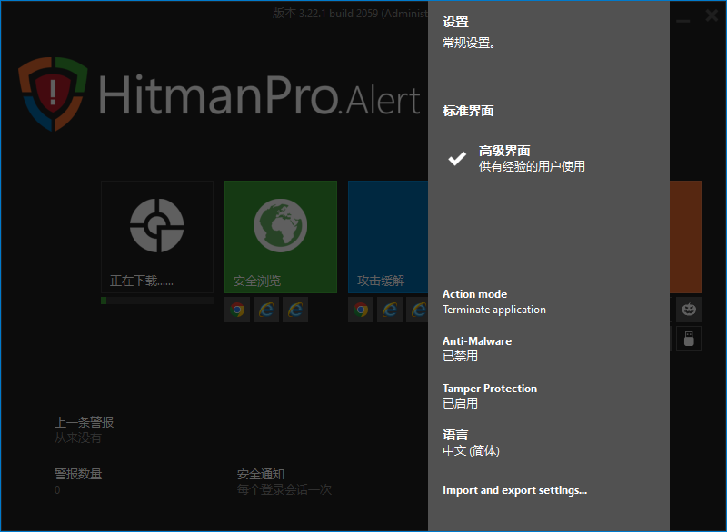Click the second Internet Explorer icon under 安全浏览

click(295, 310)
